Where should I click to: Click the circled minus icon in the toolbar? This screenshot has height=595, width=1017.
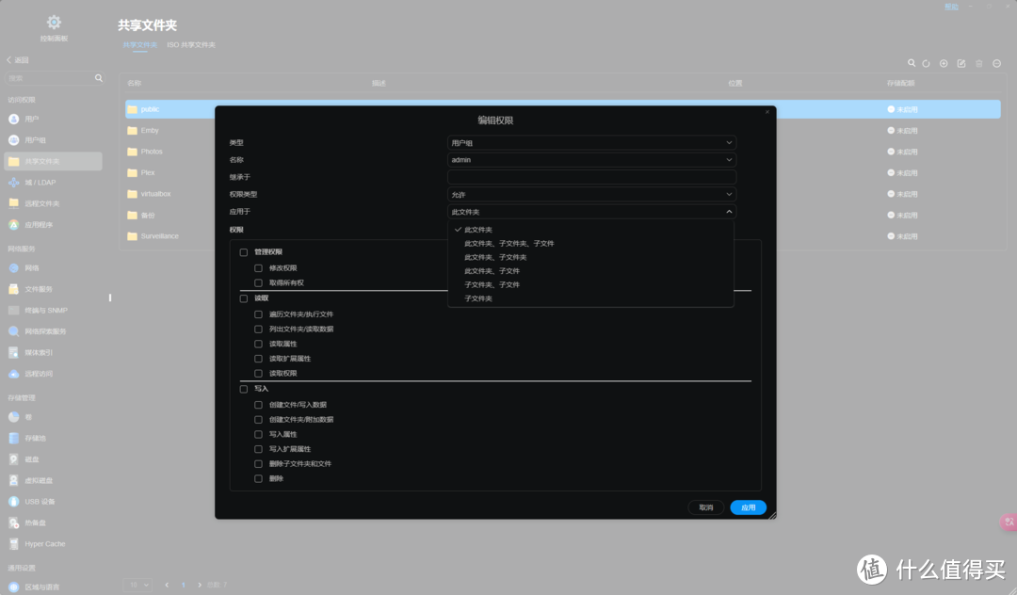tap(997, 63)
